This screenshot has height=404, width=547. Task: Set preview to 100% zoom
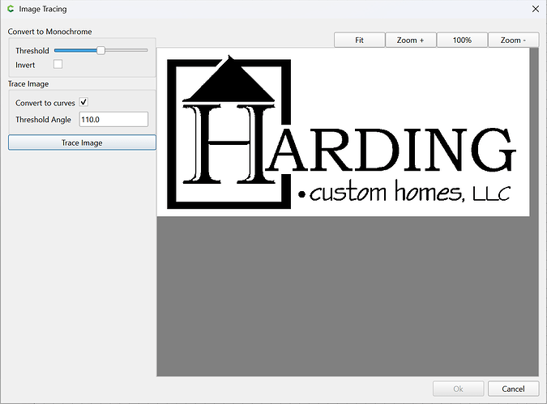click(x=462, y=40)
